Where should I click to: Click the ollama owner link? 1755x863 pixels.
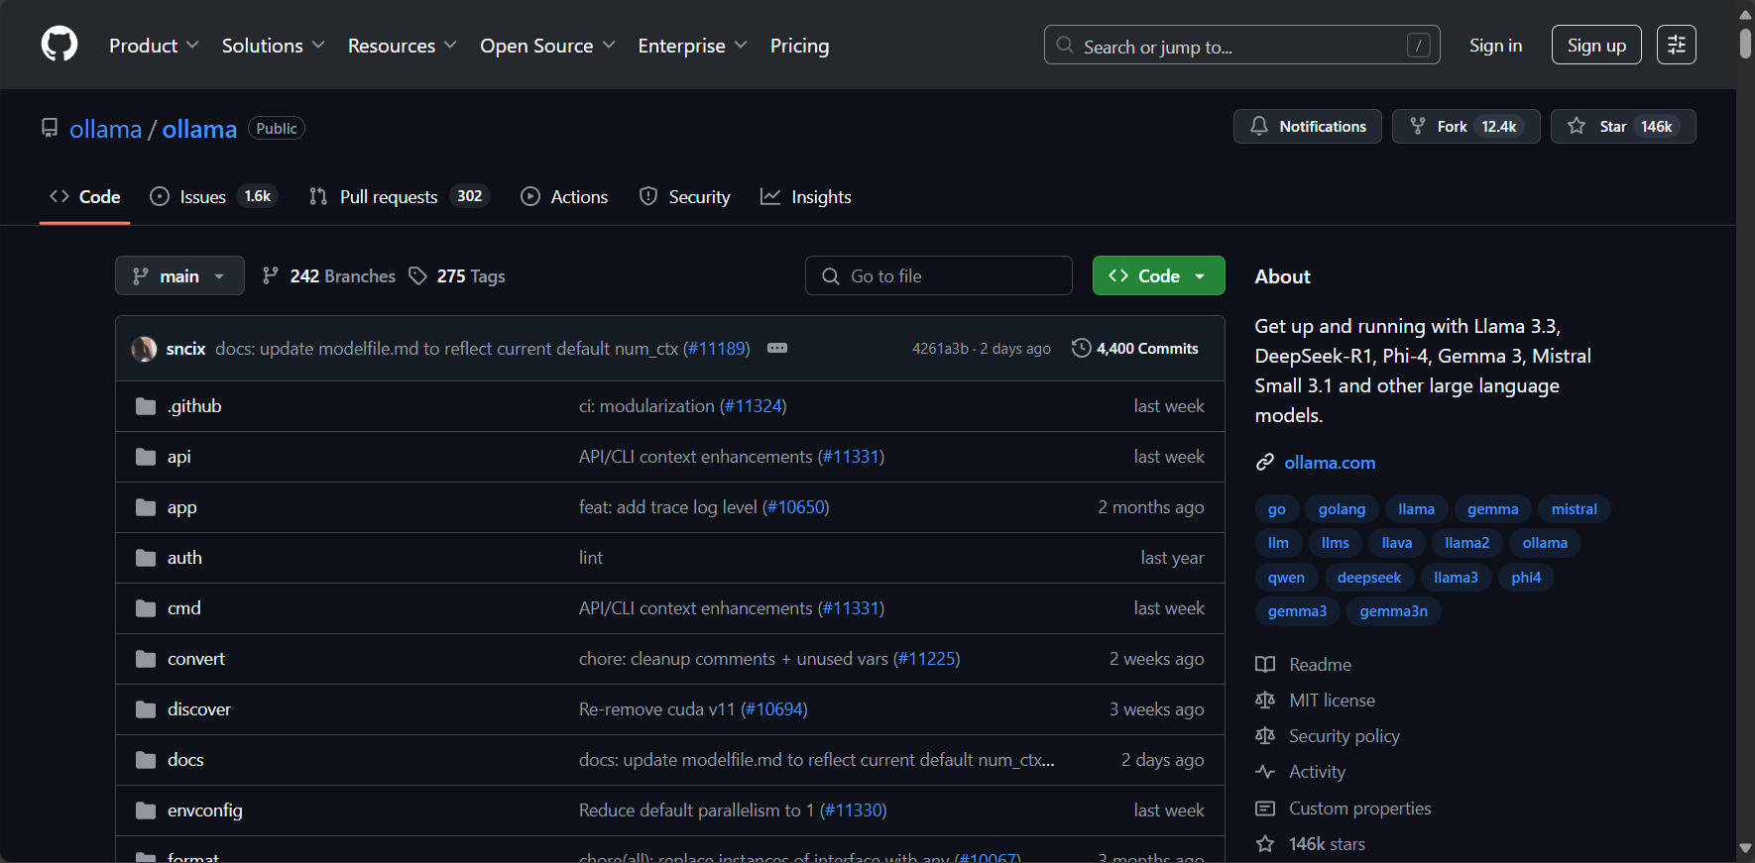pyautogui.click(x=105, y=129)
